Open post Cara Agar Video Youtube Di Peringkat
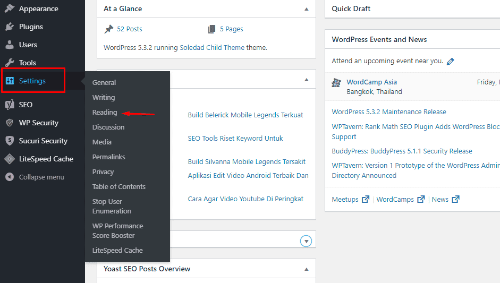 point(245,199)
